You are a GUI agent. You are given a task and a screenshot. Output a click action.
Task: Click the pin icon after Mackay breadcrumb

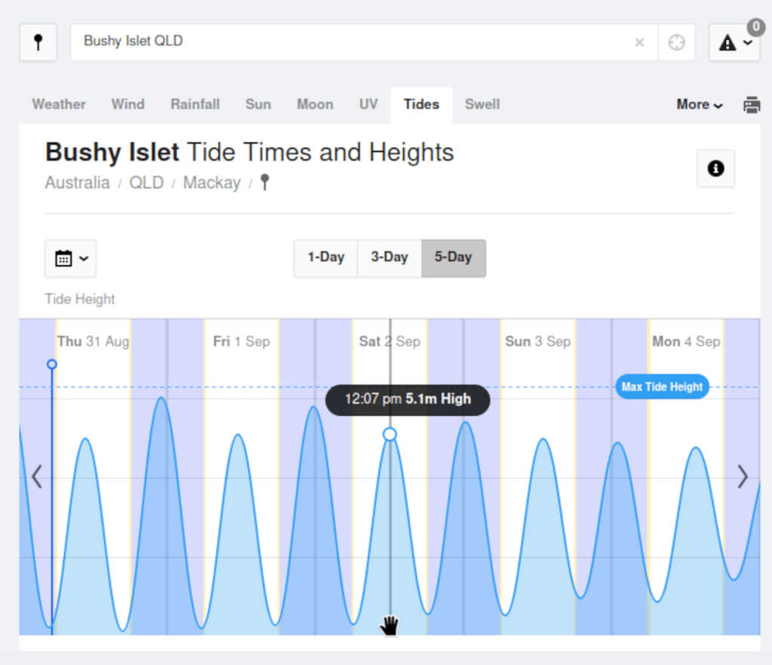264,183
